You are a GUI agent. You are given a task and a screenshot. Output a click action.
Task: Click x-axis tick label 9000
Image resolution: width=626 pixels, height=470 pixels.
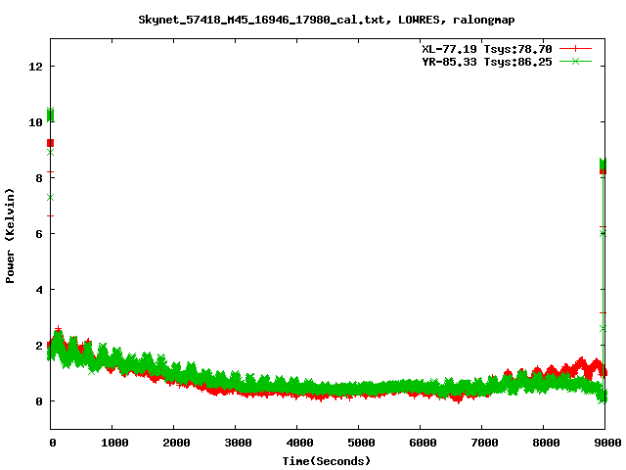[x=607, y=443]
